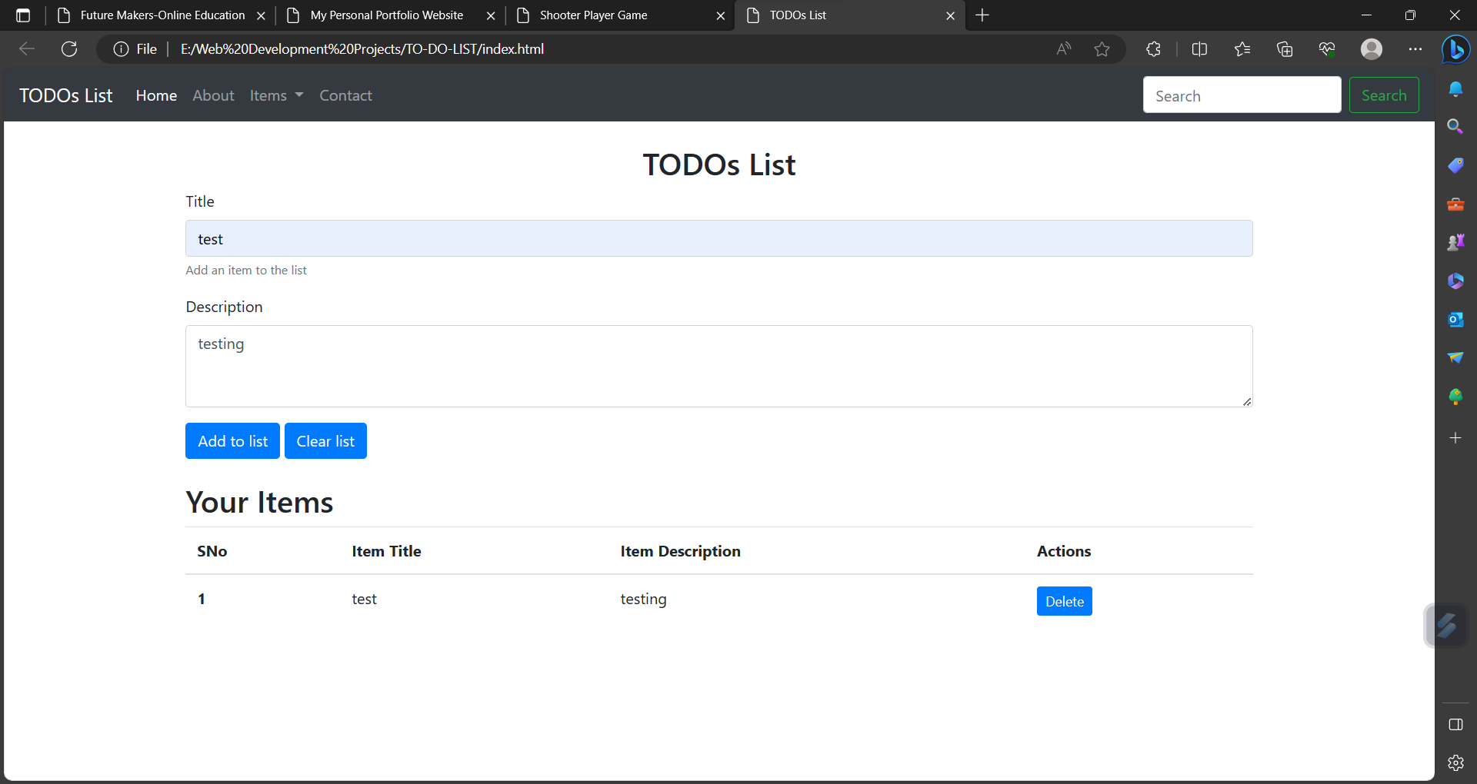The height and width of the screenshot is (784, 1477).
Task: Activate Read aloud in the address bar
Action: [1064, 48]
